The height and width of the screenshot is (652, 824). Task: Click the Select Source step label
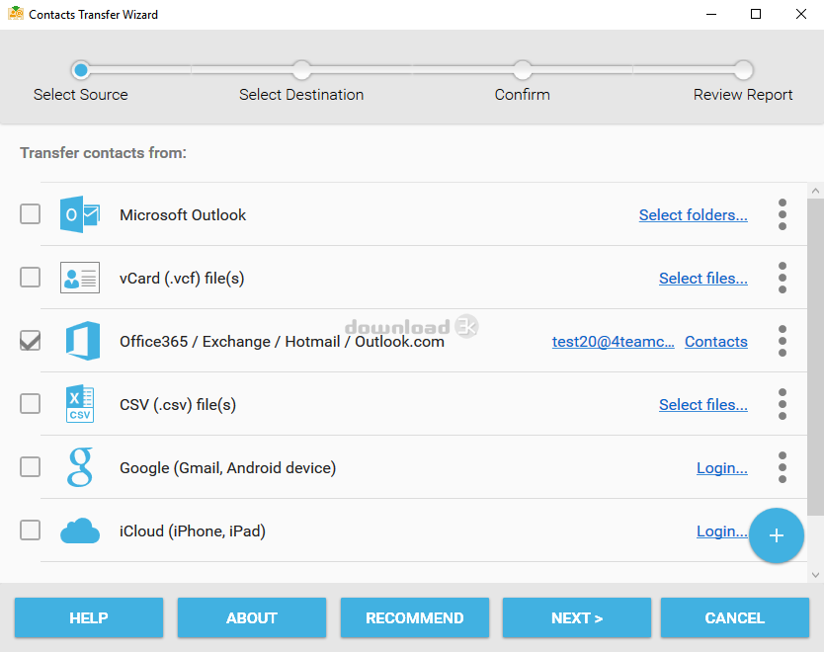80,95
